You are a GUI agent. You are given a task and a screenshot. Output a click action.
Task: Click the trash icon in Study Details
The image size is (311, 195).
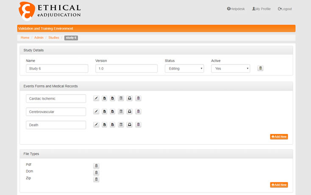point(260,68)
